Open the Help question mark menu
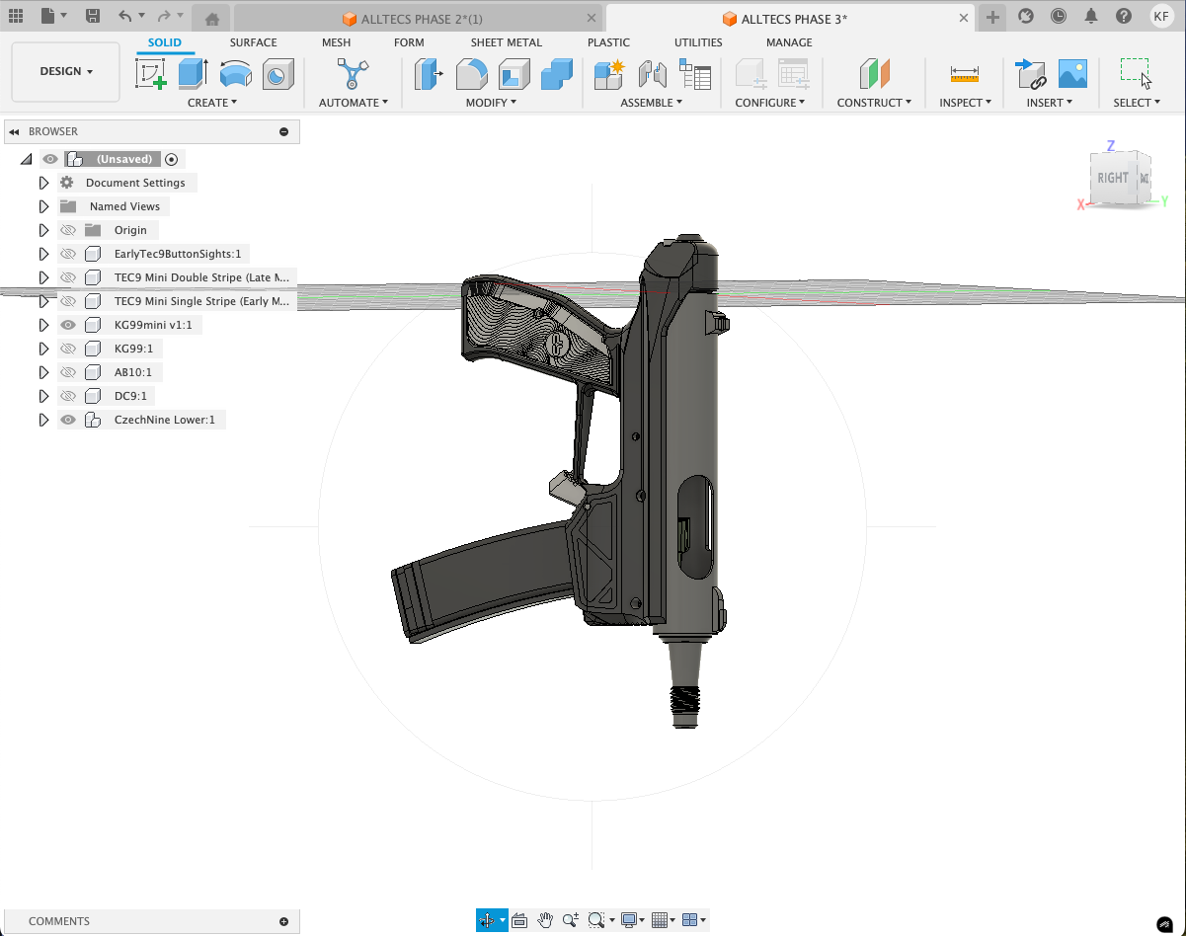The image size is (1186, 936). 1124,16
